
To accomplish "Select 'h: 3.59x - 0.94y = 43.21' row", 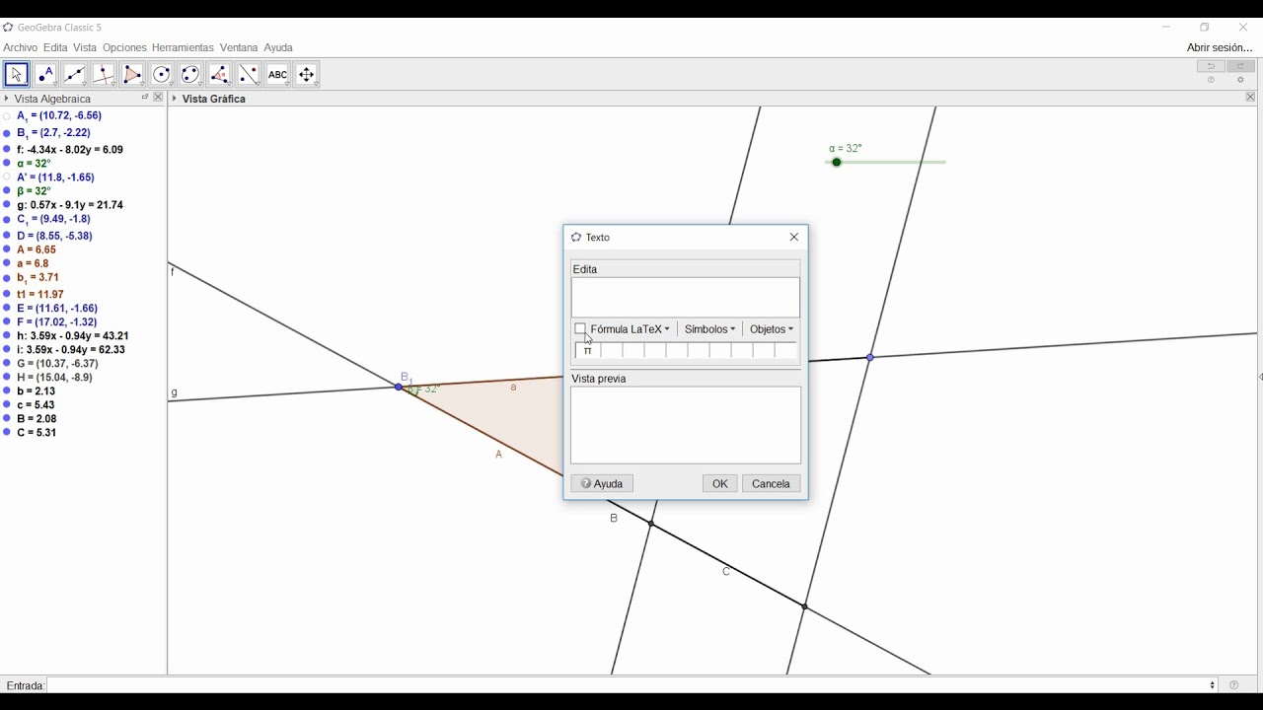I will 73,336.
